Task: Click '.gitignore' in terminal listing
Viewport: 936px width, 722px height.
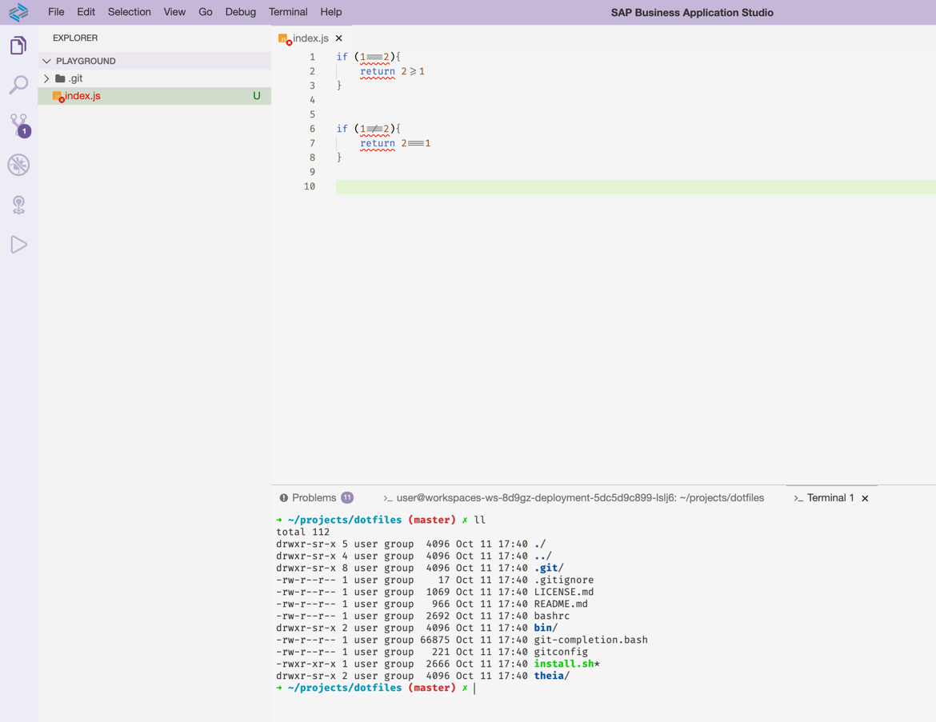Action: pos(563,580)
